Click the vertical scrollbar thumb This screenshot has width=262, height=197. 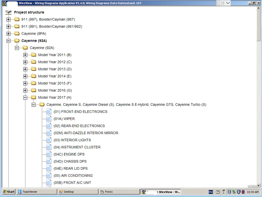(x=259, y=26)
